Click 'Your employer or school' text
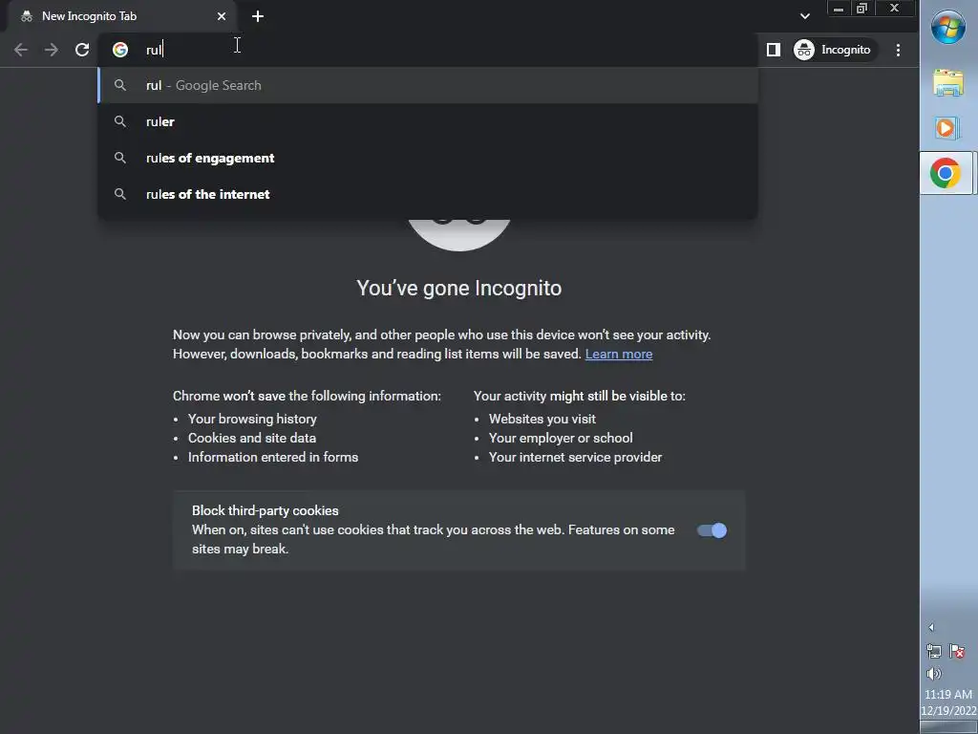Screen dimensions: 978x734 561,438
